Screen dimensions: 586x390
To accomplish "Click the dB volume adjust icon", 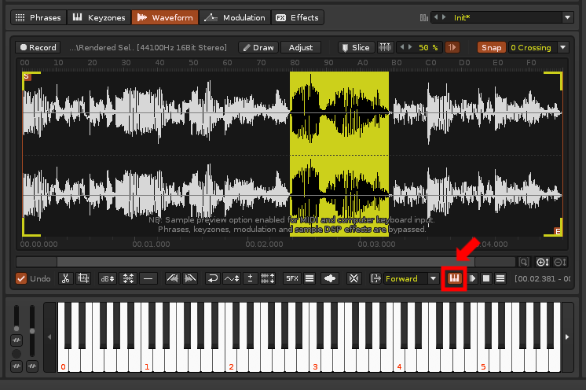I will (108, 278).
